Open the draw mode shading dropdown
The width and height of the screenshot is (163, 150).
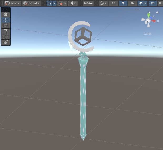click(103, 3)
